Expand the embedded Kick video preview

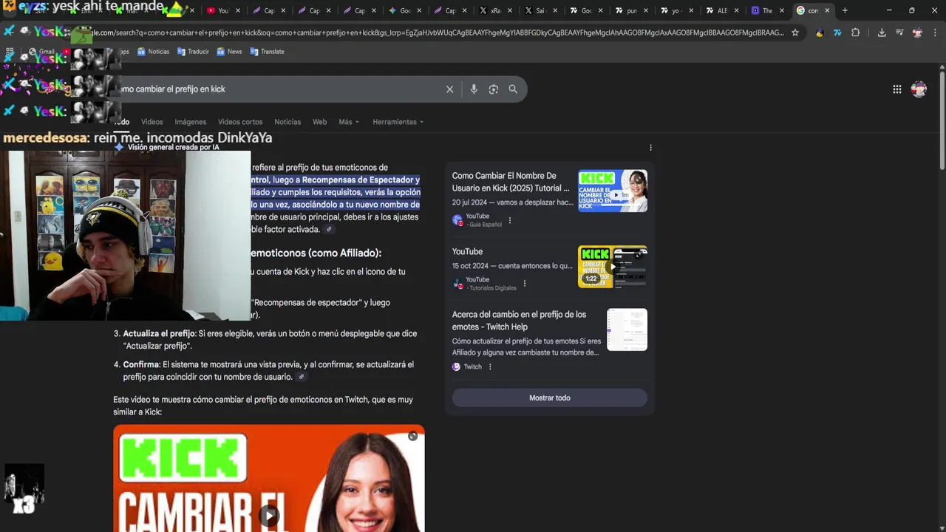[x=413, y=436]
